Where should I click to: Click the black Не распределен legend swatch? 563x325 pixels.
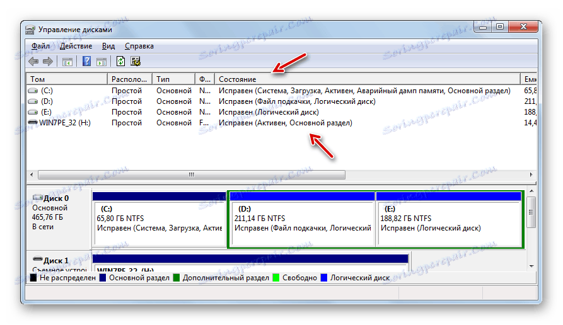(33, 278)
